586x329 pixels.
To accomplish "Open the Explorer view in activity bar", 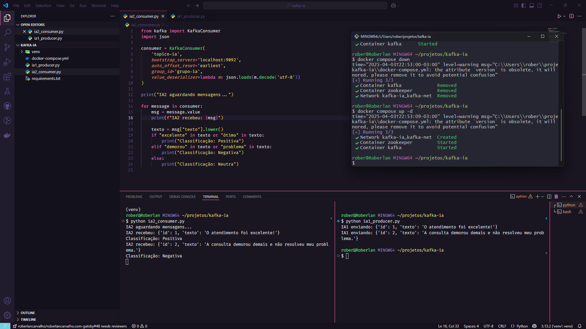I will [x=7, y=18].
